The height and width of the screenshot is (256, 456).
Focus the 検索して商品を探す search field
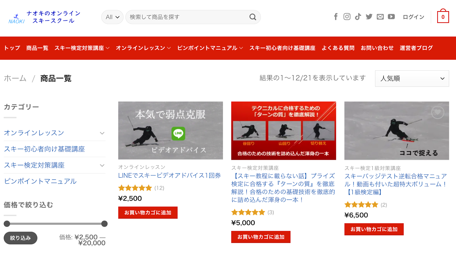(x=188, y=17)
